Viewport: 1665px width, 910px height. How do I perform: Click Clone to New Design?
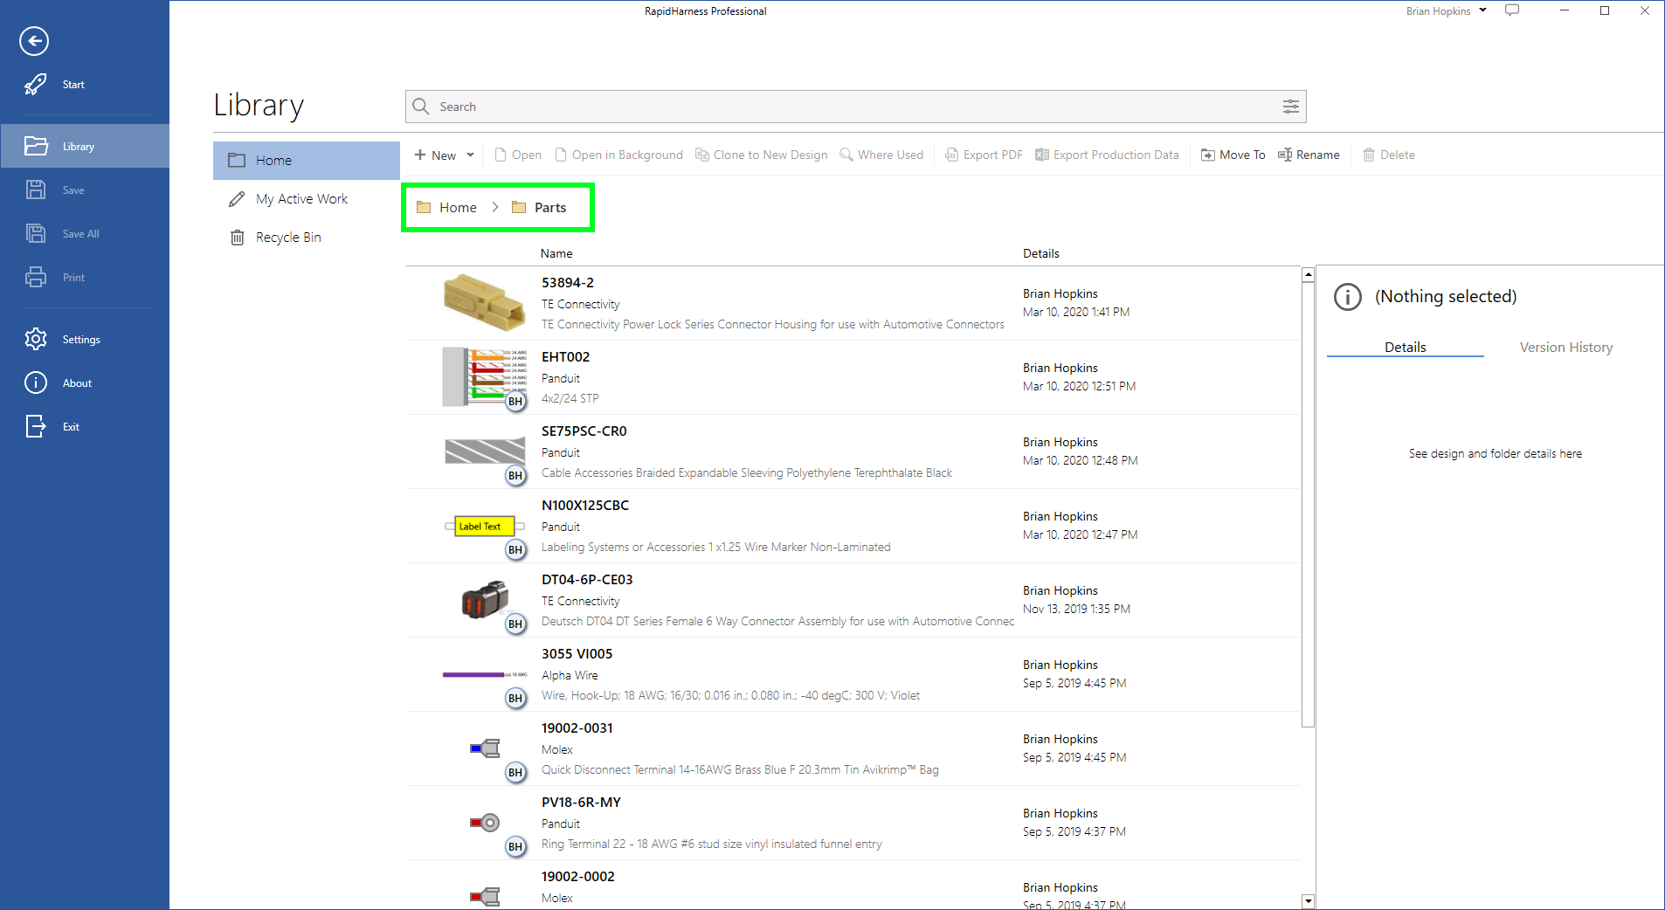click(761, 155)
